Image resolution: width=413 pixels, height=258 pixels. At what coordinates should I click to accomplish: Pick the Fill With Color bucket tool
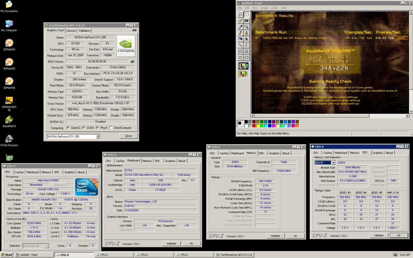click(247, 21)
